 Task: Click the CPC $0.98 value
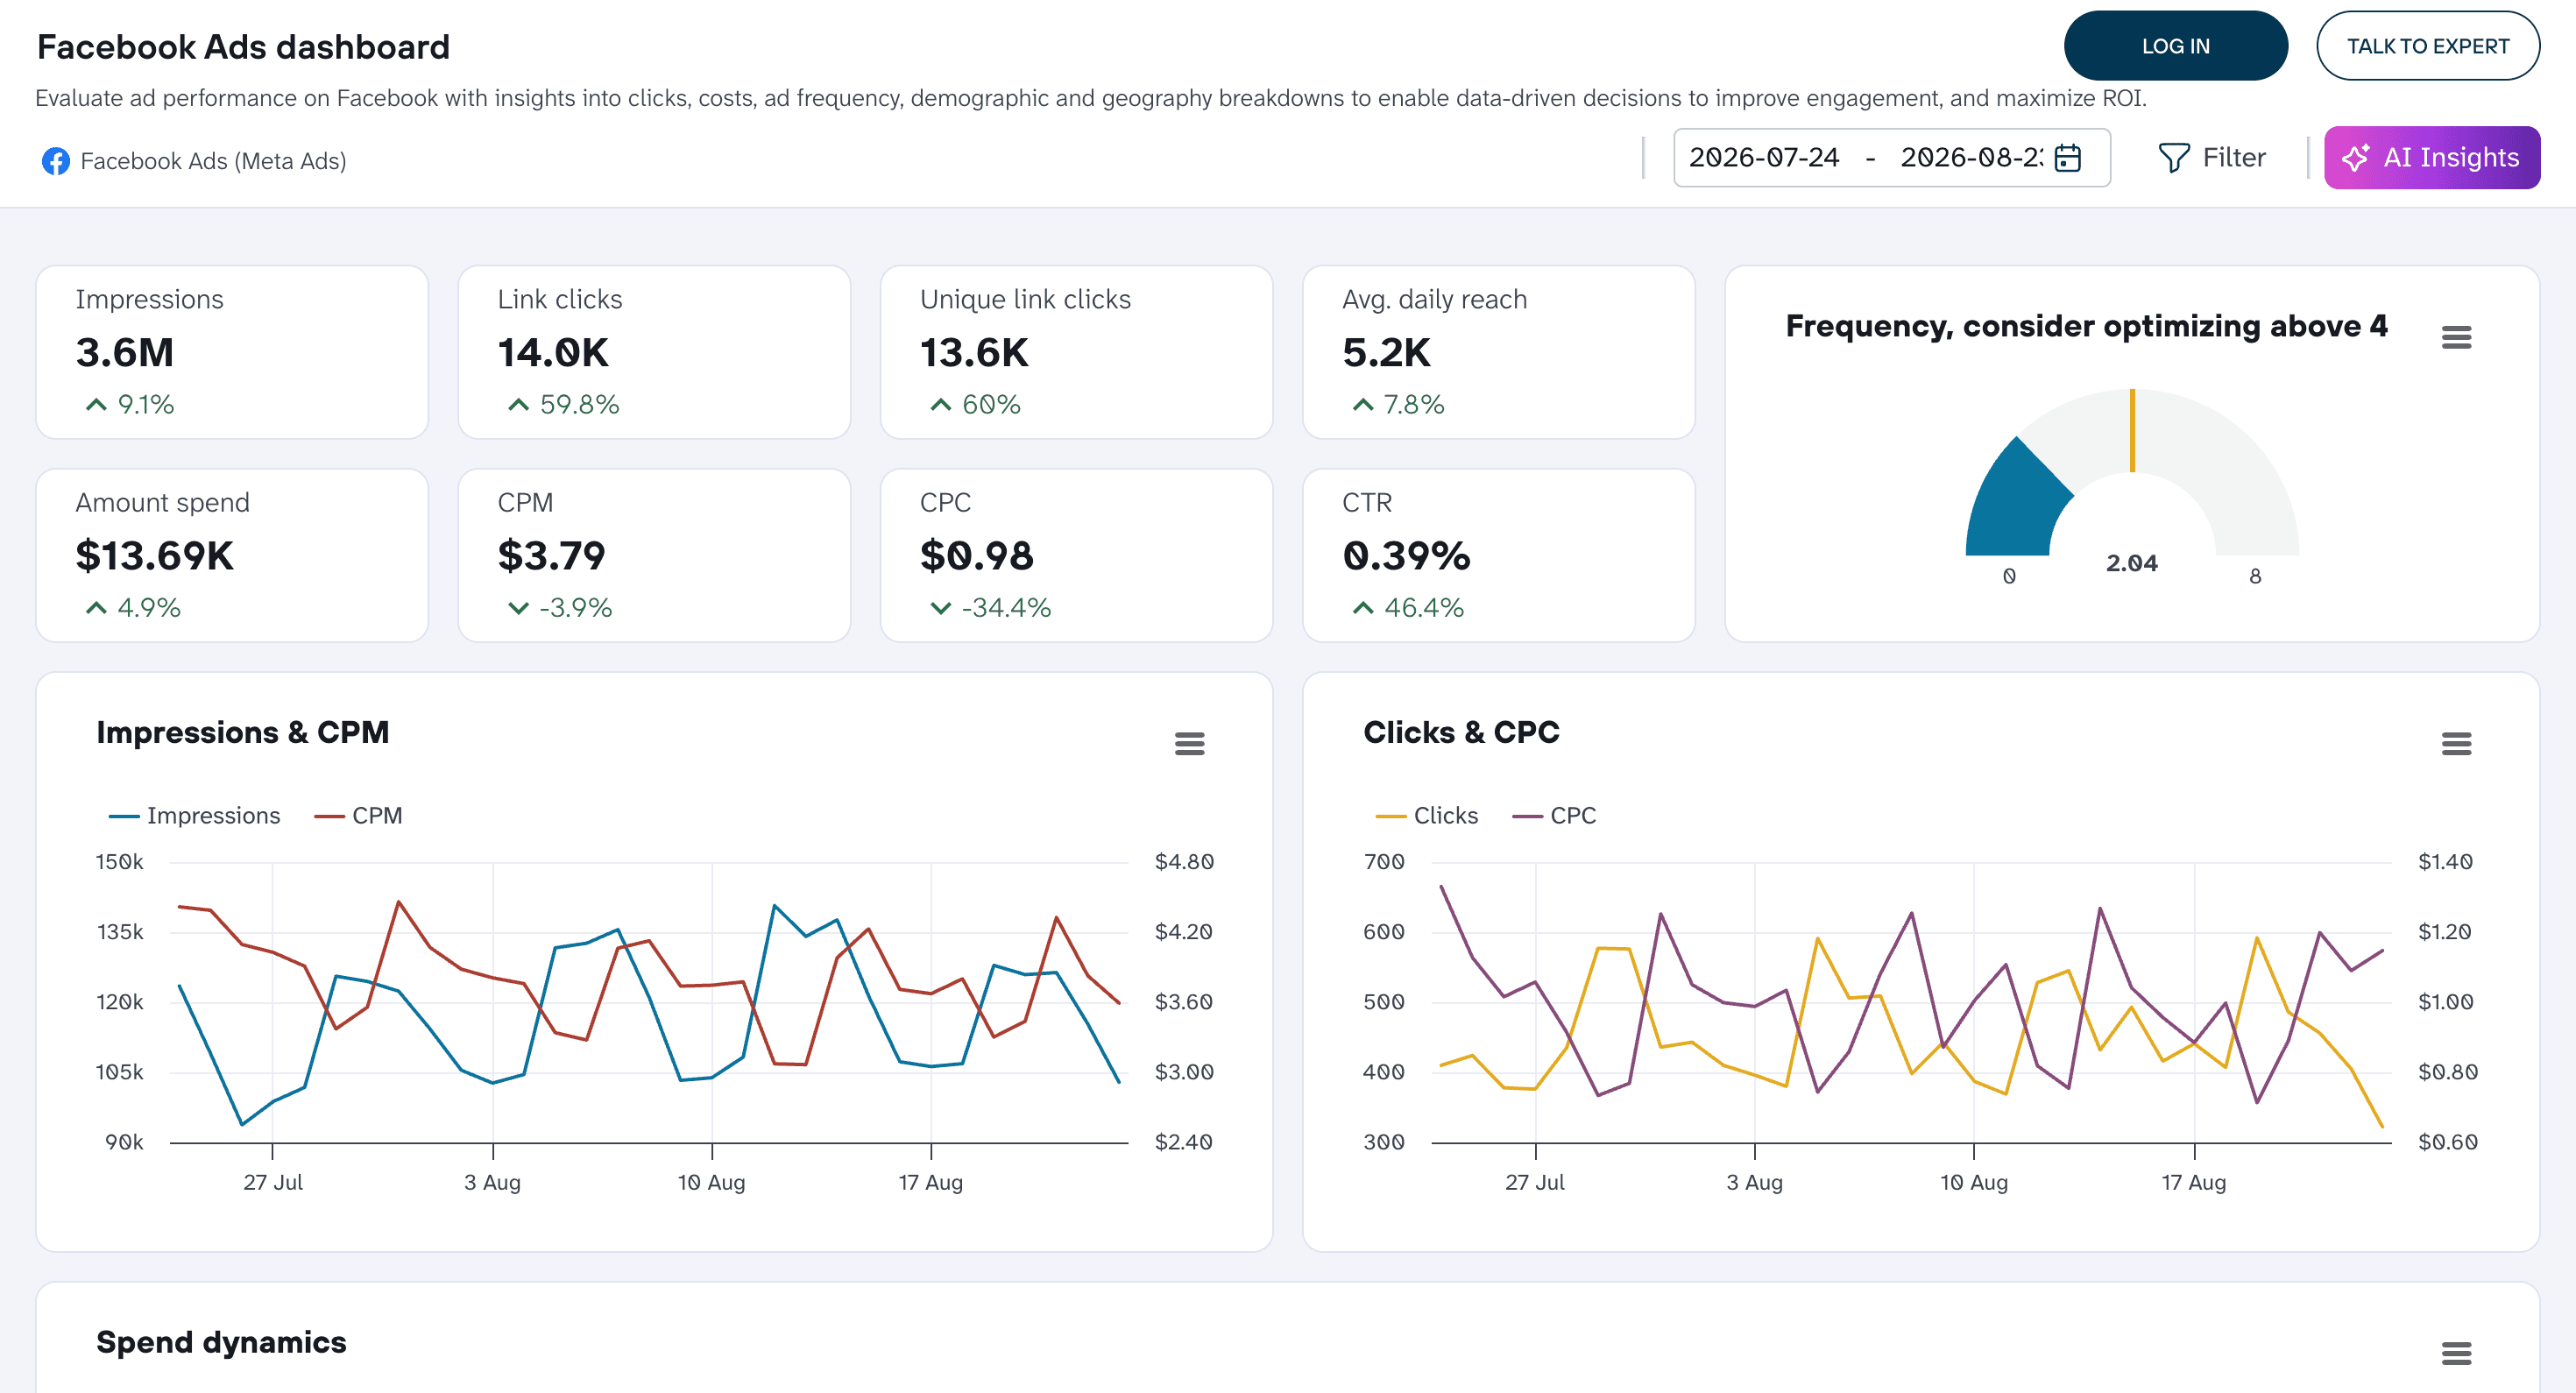pos(976,556)
